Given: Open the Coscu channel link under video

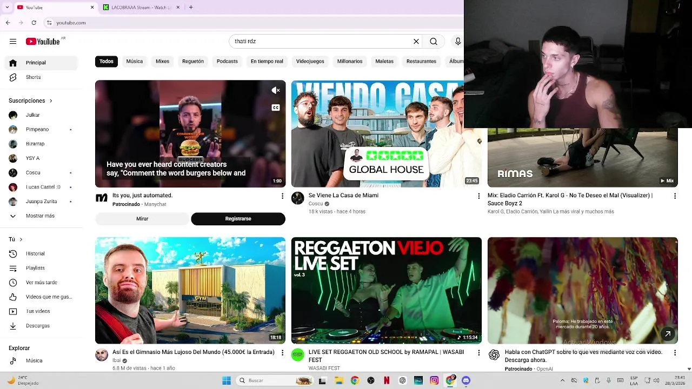Looking at the screenshot, I should point(316,204).
